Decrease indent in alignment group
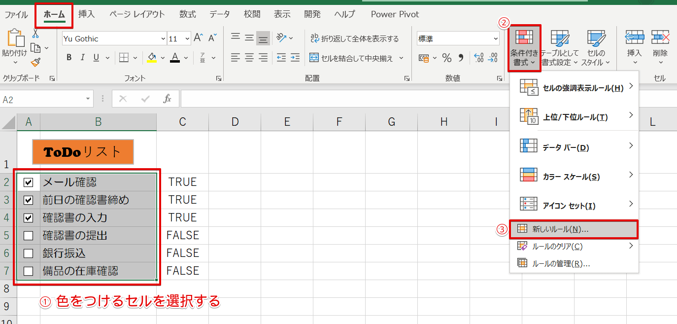Screen dimensions: 677x324 click(x=281, y=58)
